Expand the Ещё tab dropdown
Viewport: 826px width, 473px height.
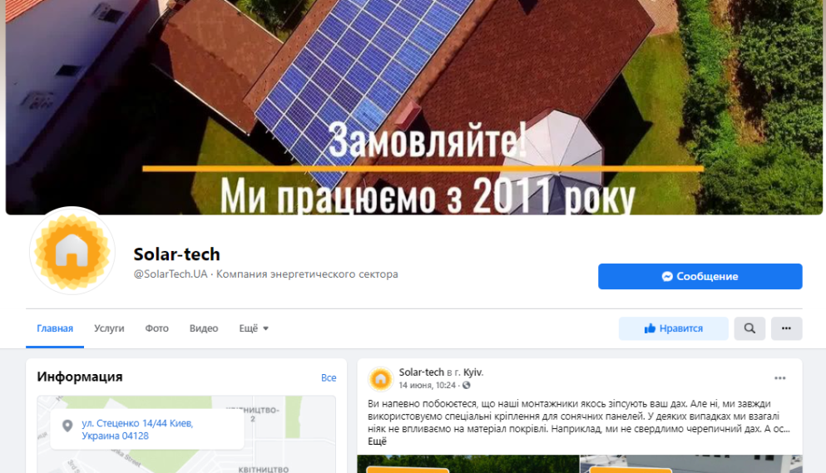[x=254, y=328]
